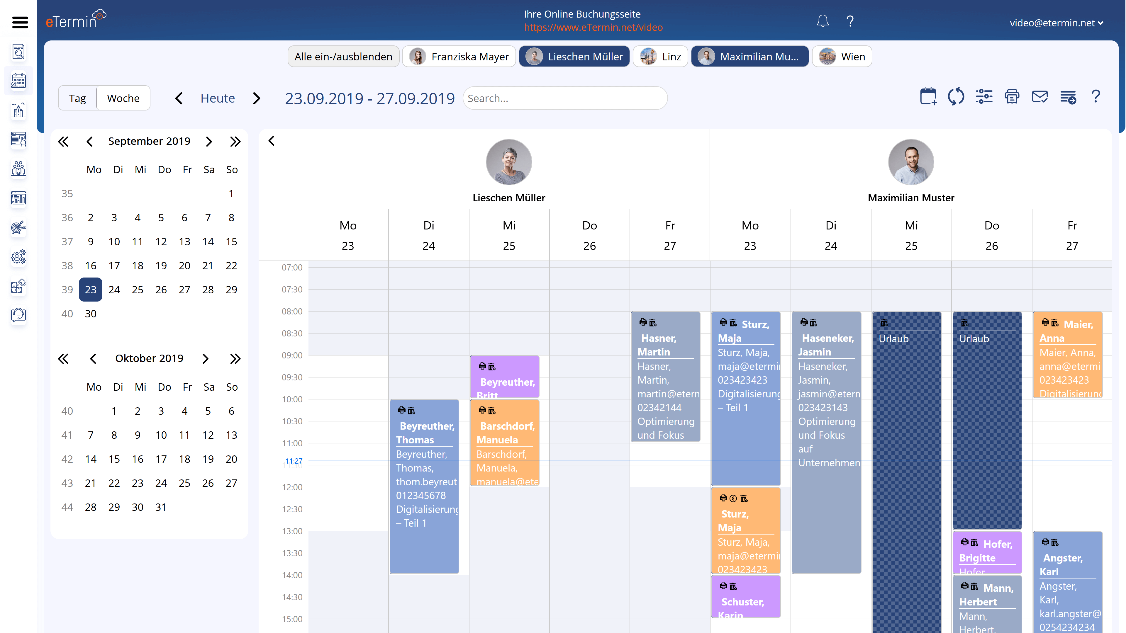
Task: Go to next month from Oktober 2019
Action: point(206,359)
